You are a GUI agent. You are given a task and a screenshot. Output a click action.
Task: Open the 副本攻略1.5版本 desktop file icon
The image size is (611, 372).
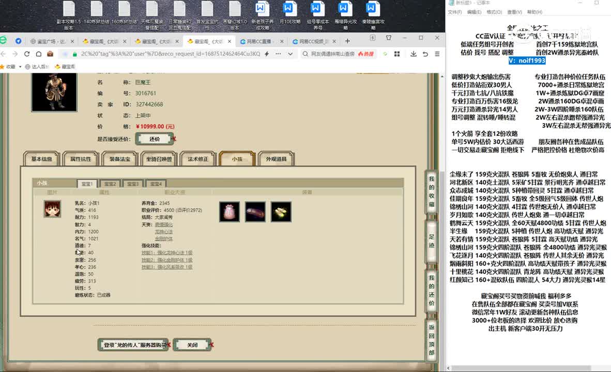pos(69,15)
